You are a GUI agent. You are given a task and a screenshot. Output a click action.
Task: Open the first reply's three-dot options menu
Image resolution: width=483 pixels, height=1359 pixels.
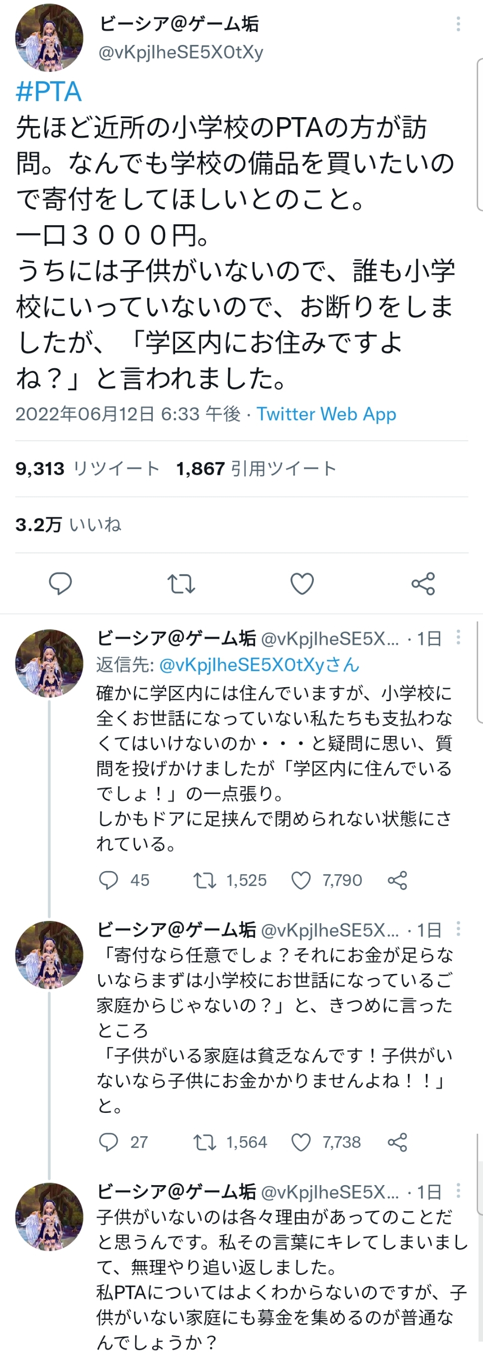pyautogui.click(x=458, y=637)
